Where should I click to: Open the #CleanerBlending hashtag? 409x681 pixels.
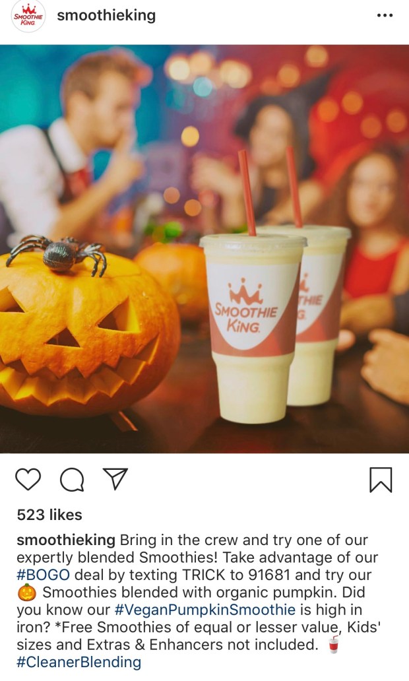click(x=79, y=663)
